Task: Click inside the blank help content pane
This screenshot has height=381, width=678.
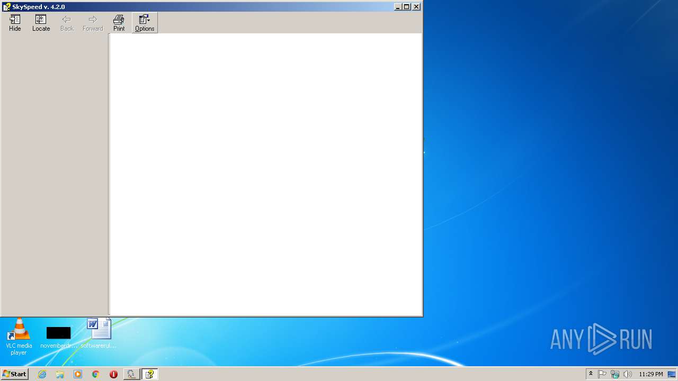Action: [265, 174]
